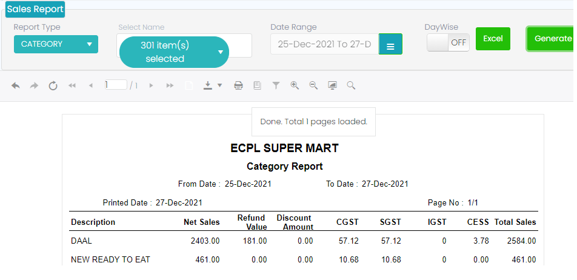Click the print report icon
577x280 pixels.
pyautogui.click(x=239, y=86)
